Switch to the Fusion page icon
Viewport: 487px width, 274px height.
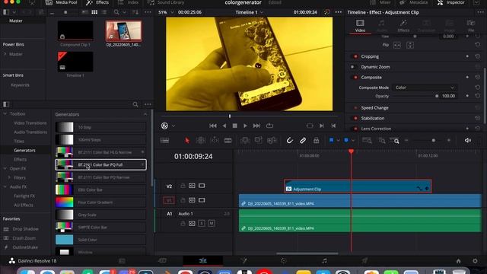243,260
